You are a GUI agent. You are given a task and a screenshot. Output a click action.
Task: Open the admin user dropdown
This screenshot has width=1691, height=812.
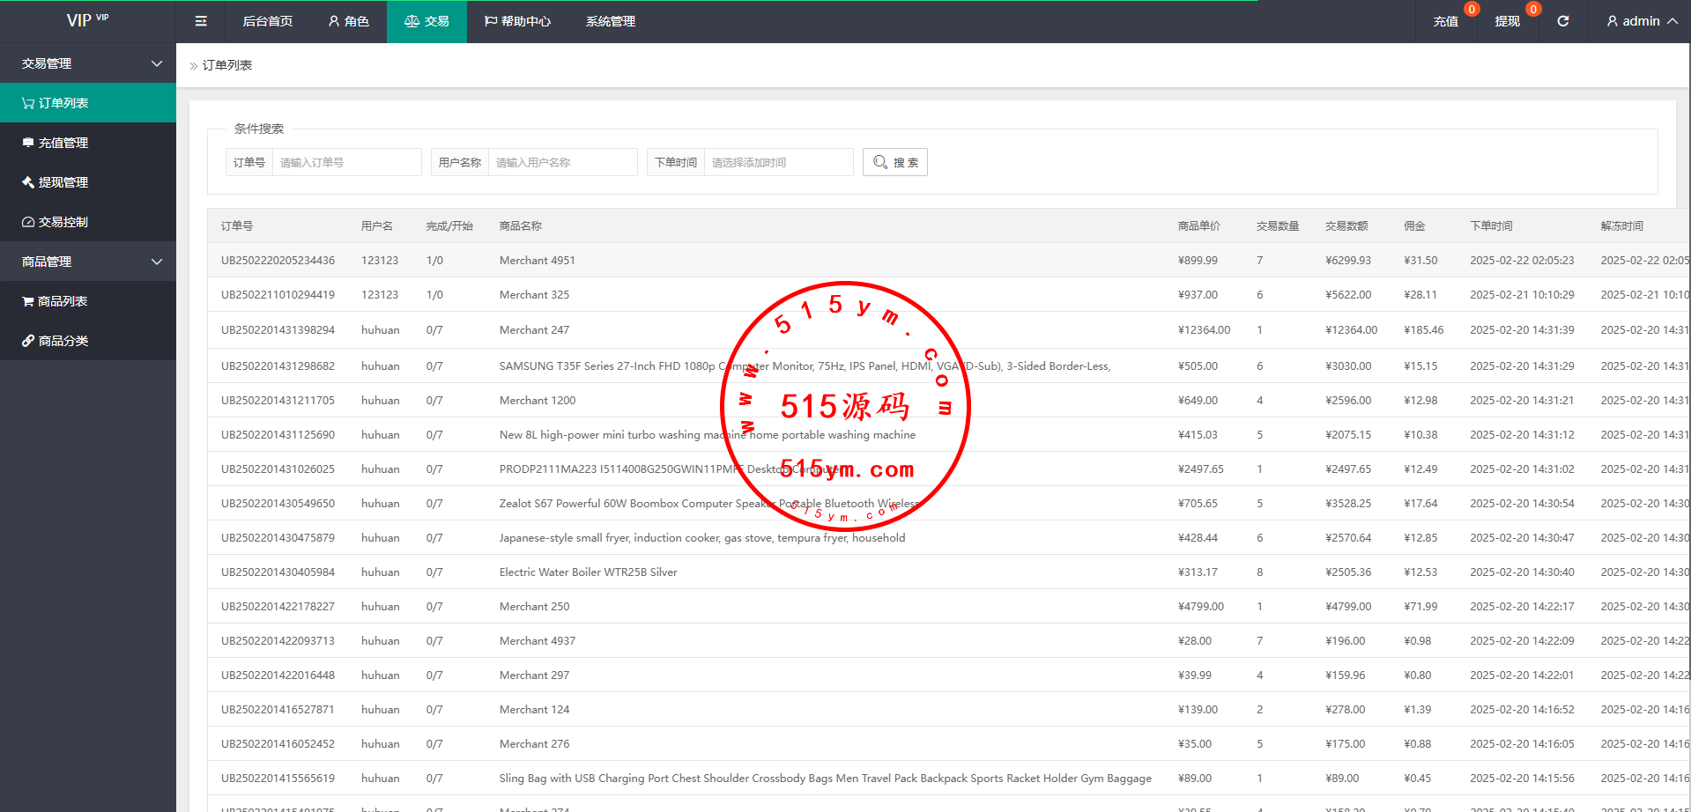pyautogui.click(x=1641, y=21)
